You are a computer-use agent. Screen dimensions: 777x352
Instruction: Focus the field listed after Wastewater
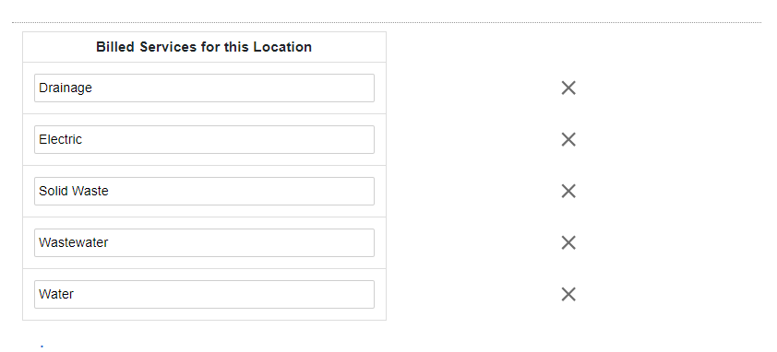click(204, 294)
